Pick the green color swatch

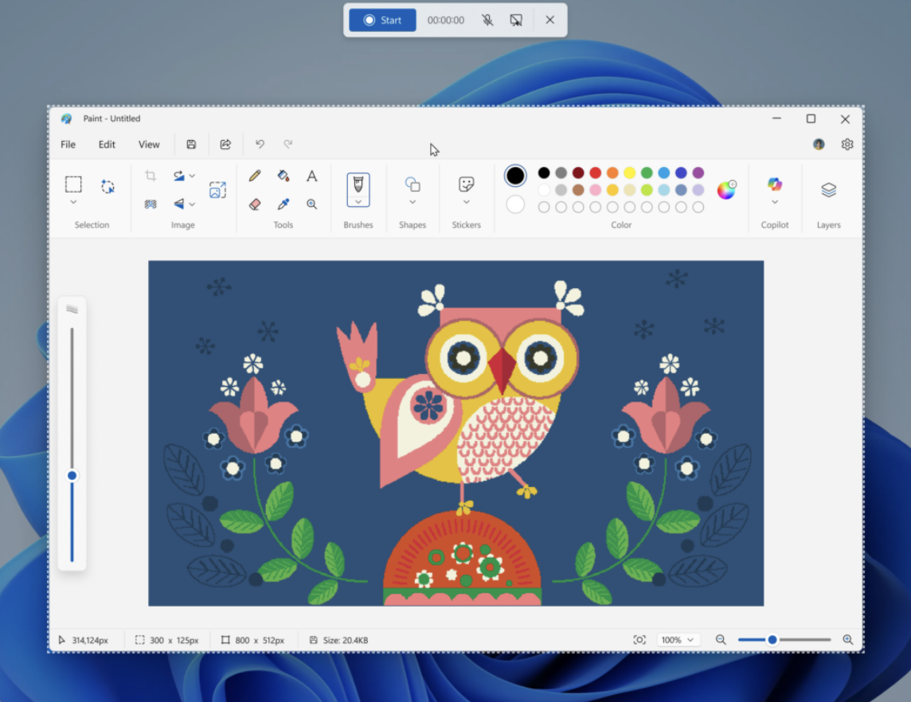pyautogui.click(x=647, y=173)
